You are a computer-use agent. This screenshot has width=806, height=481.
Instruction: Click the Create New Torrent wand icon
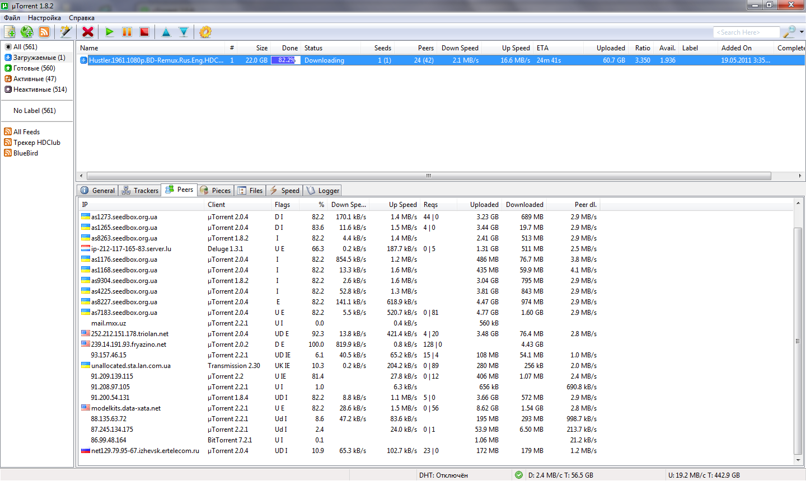tap(66, 32)
